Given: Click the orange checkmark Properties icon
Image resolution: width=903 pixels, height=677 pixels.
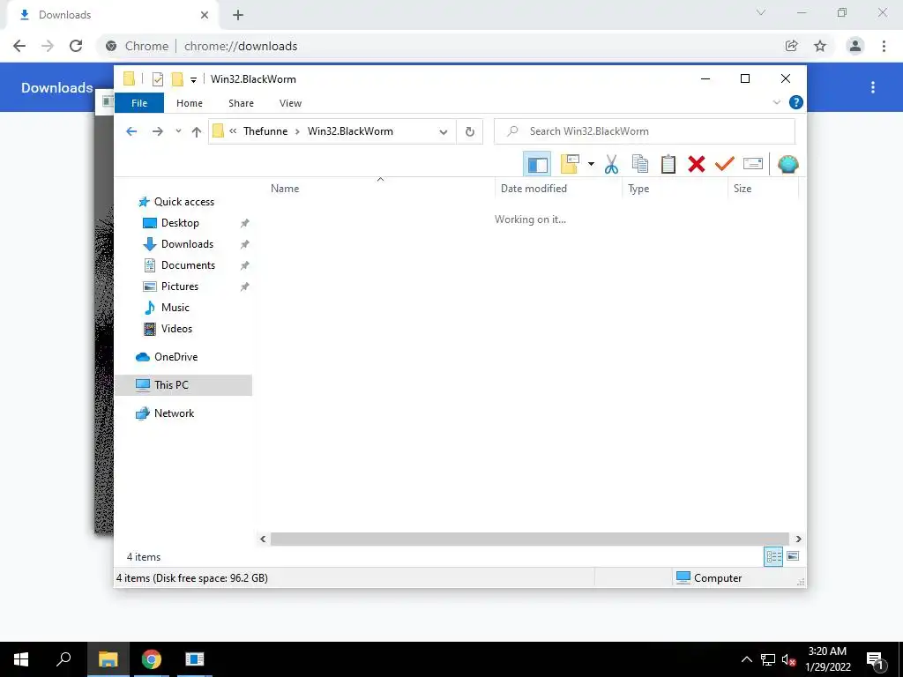Looking at the screenshot, I should [x=725, y=164].
